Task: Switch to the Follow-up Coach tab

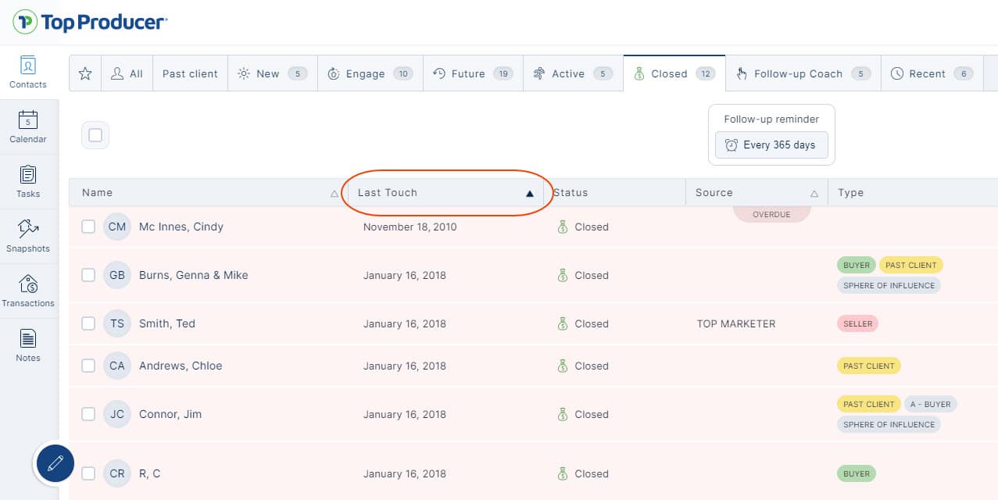Action: pyautogui.click(x=803, y=73)
